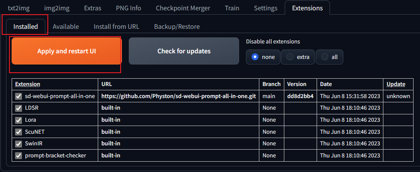
Task: Switch to the txt2img tab
Action: point(19,8)
